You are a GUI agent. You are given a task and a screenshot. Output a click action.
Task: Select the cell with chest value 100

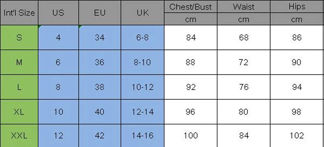pos(191,136)
